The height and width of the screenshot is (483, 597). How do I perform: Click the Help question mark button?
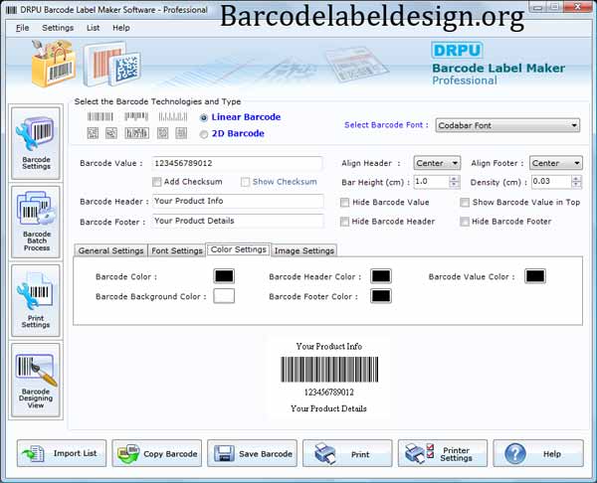point(538,453)
